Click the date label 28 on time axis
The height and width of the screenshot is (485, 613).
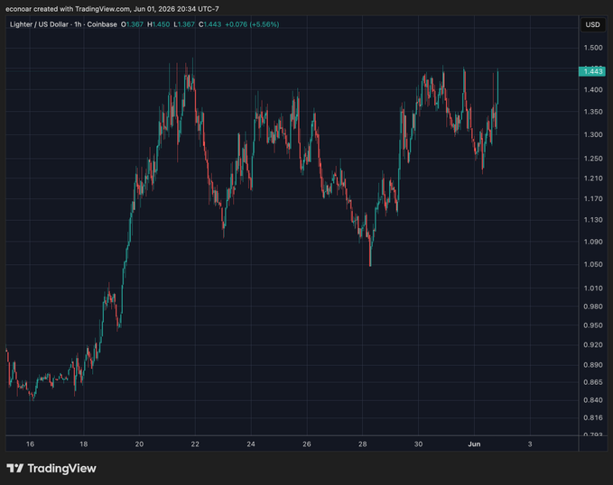[362, 444]
